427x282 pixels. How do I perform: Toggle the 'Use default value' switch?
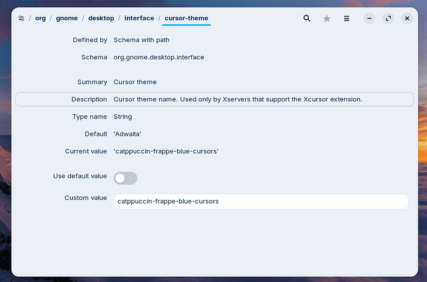coord(126,178)
